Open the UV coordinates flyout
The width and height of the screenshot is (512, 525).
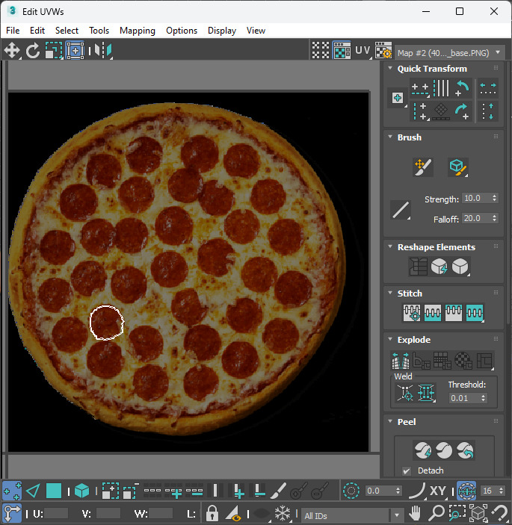[363, 51]
